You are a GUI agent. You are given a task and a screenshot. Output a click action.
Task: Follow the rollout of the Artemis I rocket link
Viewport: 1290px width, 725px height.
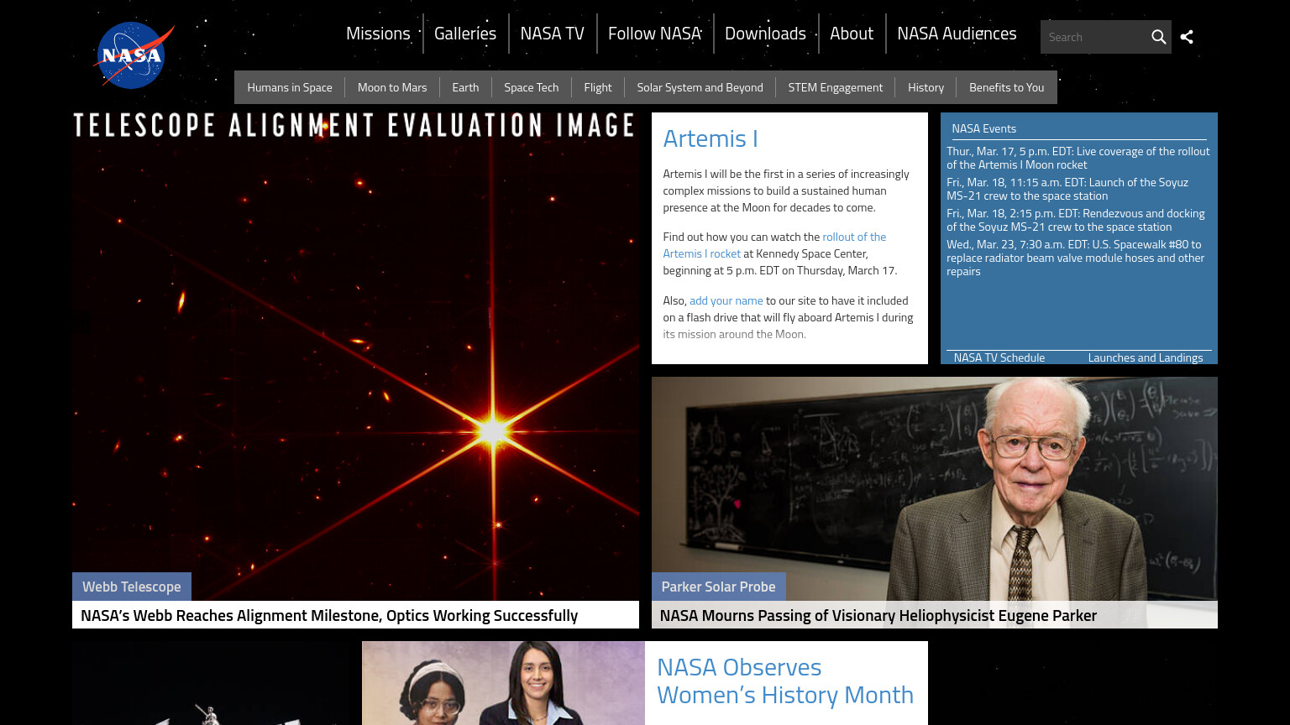[854, 237]
